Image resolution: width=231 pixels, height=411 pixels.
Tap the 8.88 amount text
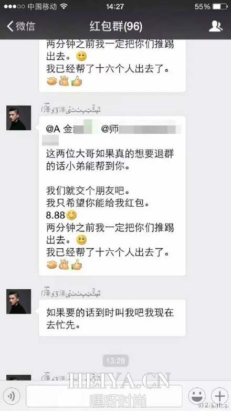(55, 215)
